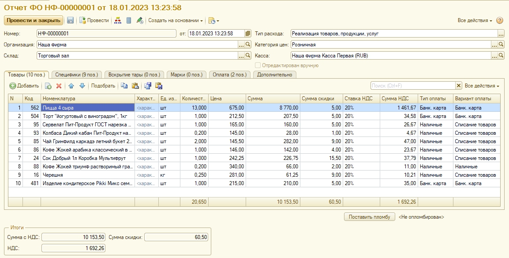Click the VAT sum cell 1 461,67
Screen dimensions: 509x258
coord(399,107)
